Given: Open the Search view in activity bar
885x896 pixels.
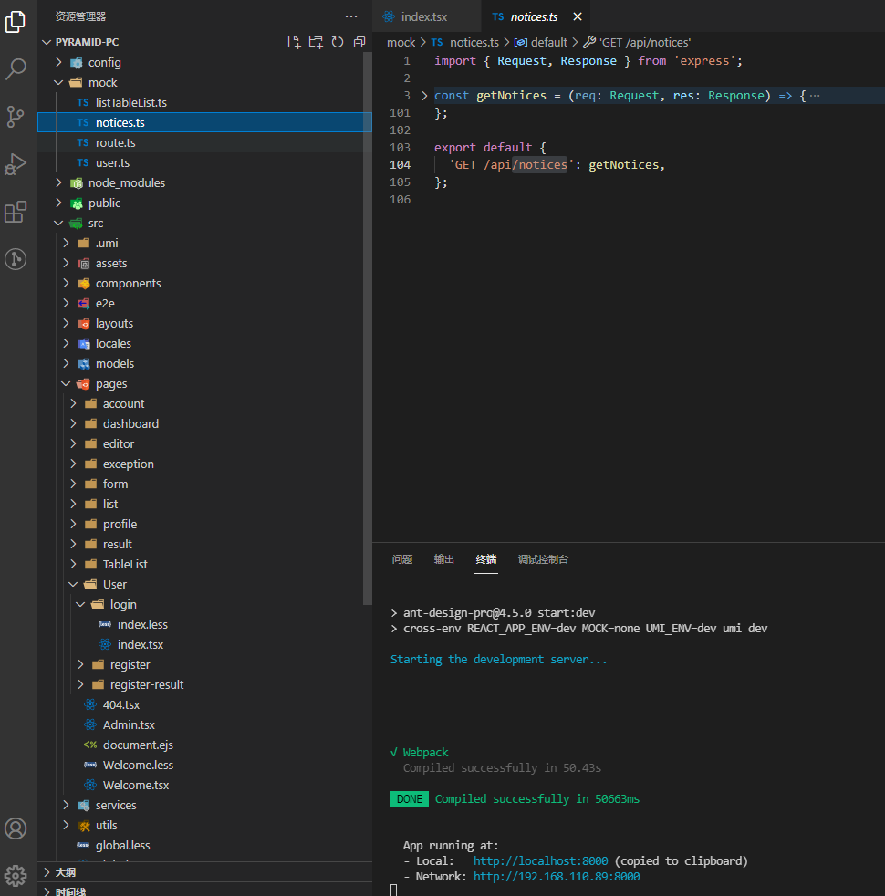Looking at the screenshot, I should pos(16,69).
